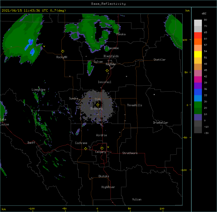Click the Sundre town label

point(74,98)
